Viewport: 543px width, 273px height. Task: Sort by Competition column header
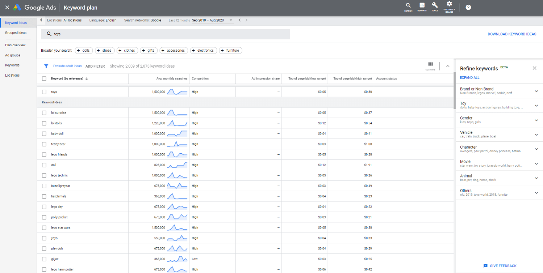click(200, 78)
